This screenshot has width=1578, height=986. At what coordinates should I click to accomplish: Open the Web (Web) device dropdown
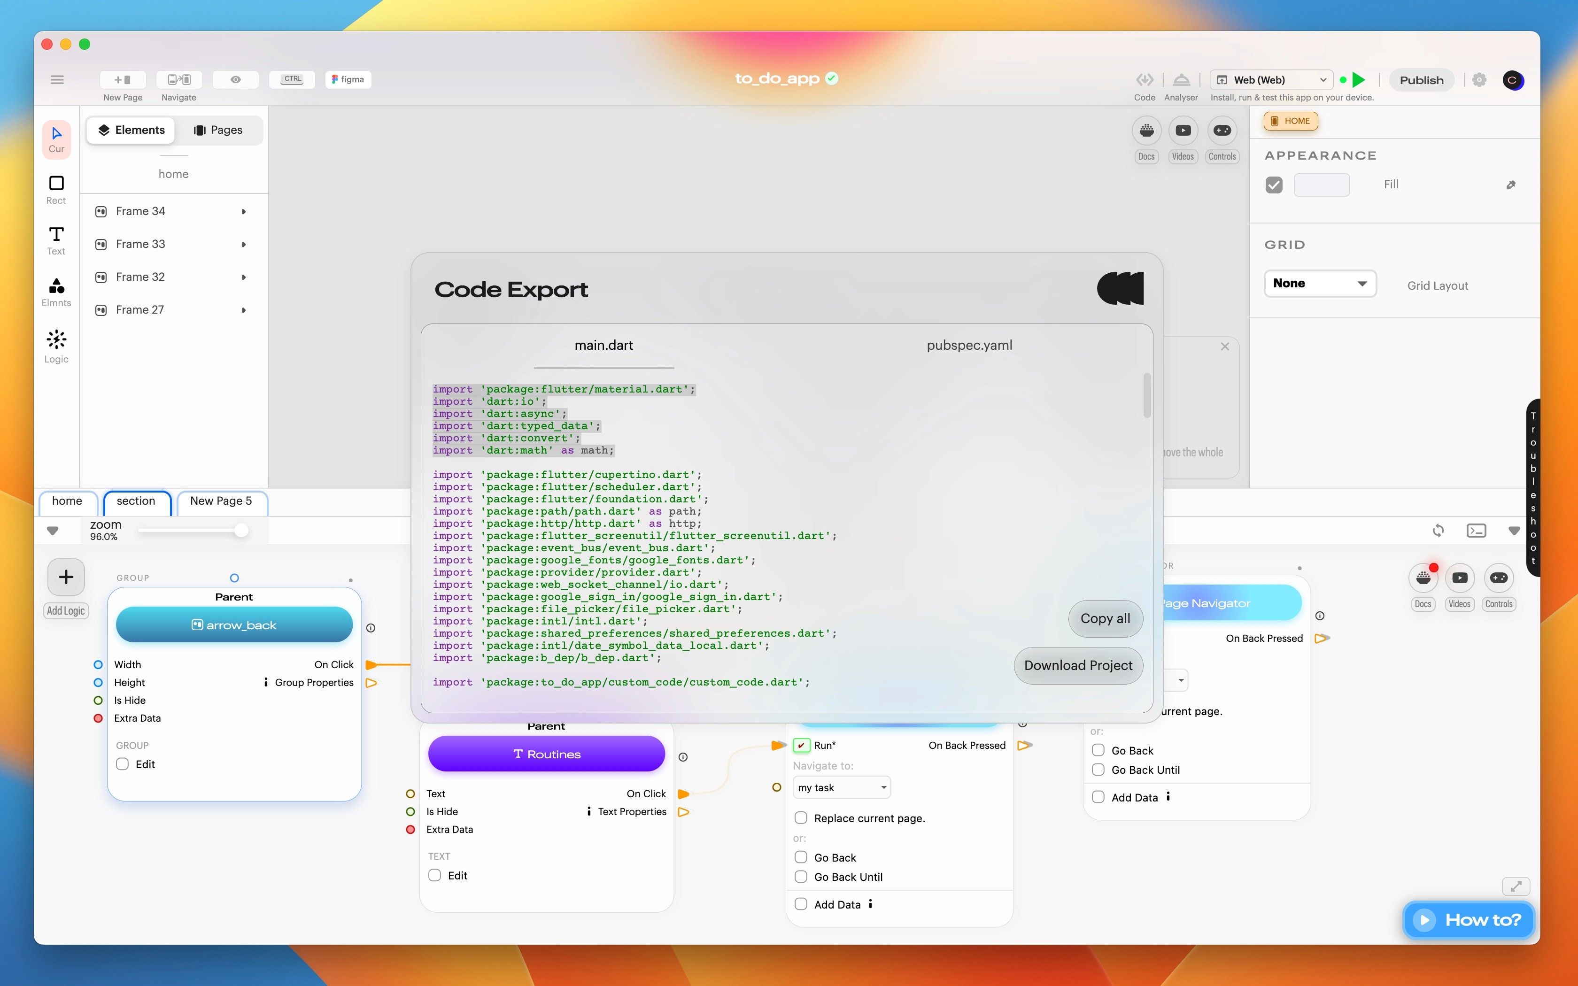click(x=1271, y=79)
